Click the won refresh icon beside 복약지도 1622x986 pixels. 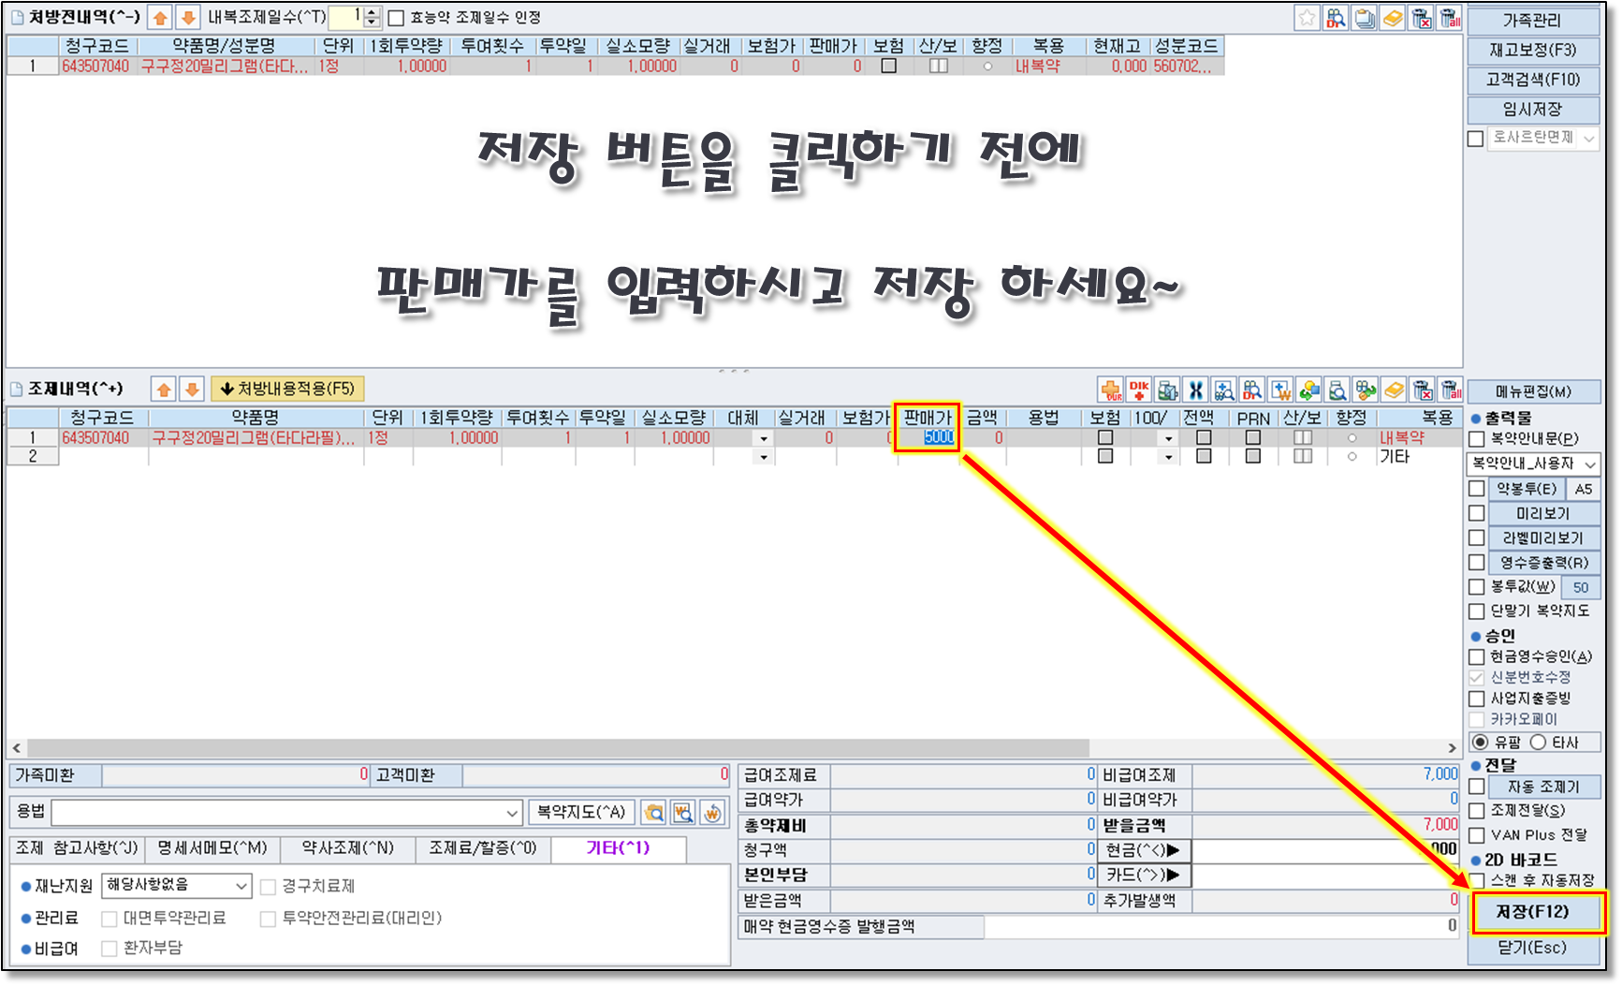712,813
